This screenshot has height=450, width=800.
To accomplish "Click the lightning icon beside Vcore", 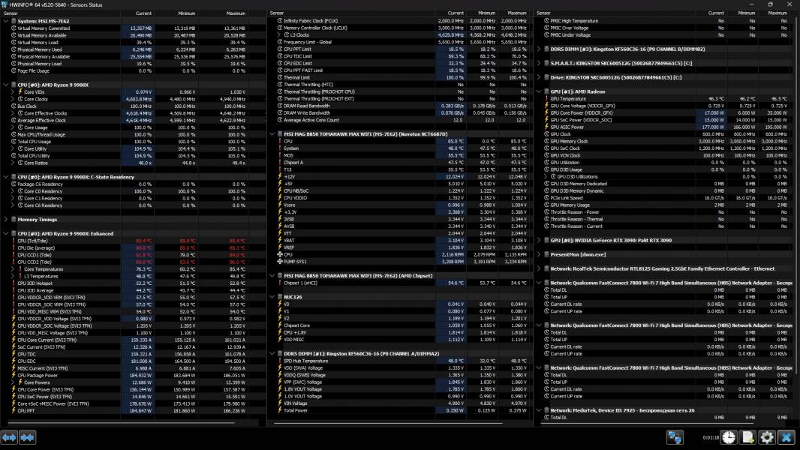I will [x=280, y=205].
